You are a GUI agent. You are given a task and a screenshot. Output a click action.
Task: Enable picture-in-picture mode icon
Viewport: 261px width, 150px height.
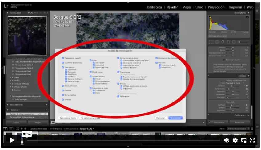[x=244, y=140]
